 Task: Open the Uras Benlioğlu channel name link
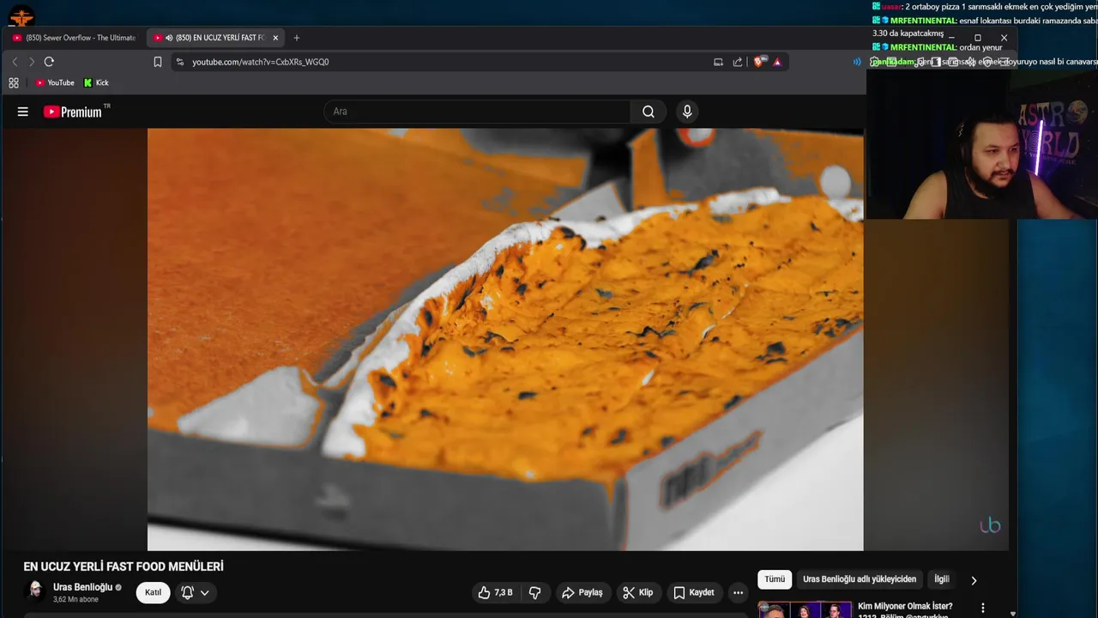pos(82,587)
